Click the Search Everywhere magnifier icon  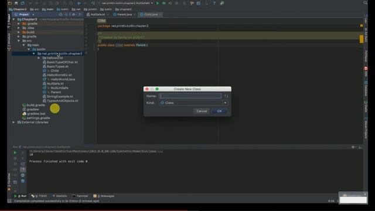tap(365, 3)
